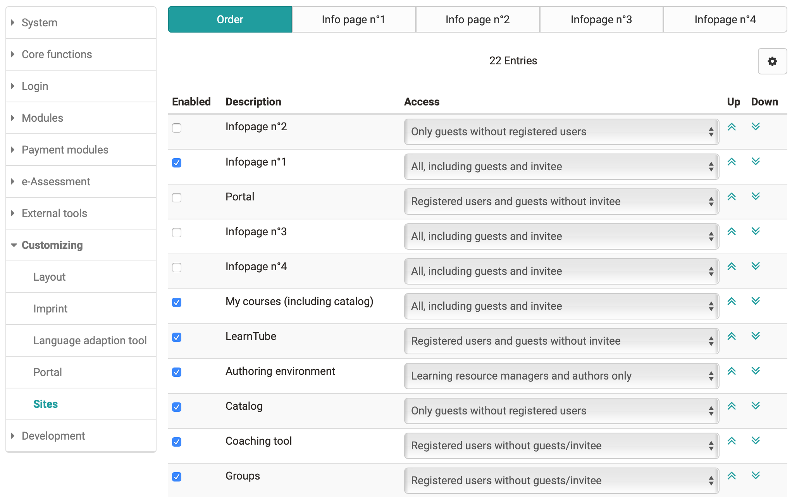This screenshot has width=792, height=497.
Task: Disable the LearnTube site checkbox
Action: click(x=177, y=337)
